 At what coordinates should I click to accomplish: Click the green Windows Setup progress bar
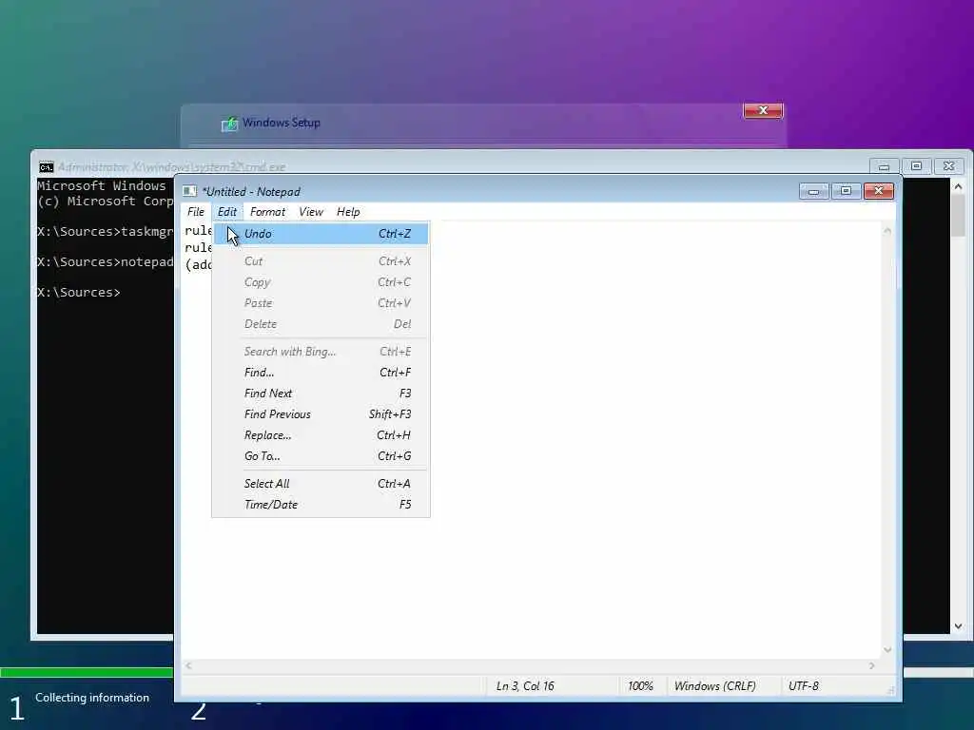(87, 672)
